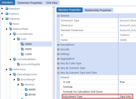Collapse Vary By Scenario Type And Time section
This screenshot has width=136, height=99.
58,73
